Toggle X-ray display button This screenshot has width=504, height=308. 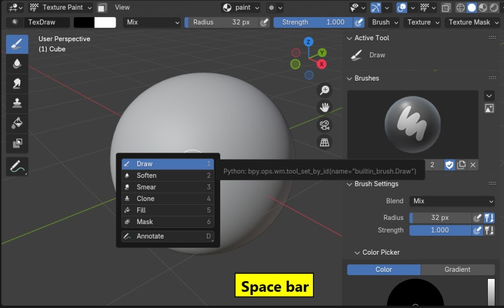[446, 8]
